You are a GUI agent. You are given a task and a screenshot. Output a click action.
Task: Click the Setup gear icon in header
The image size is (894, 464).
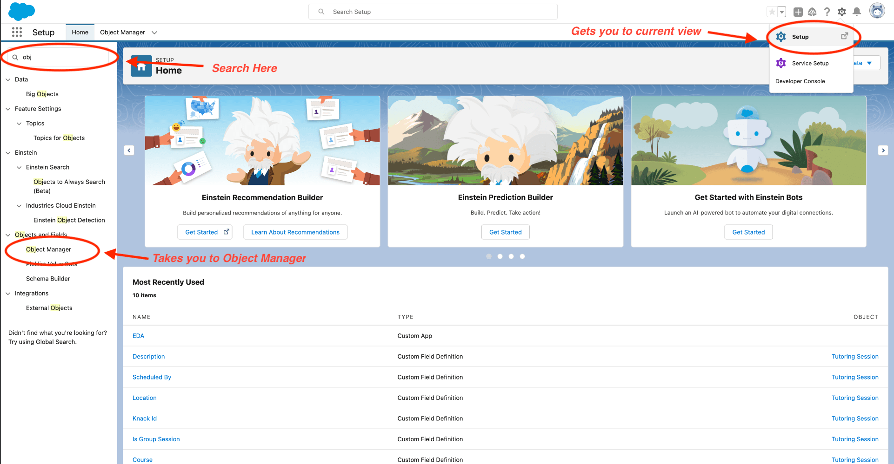coord(842,11)
